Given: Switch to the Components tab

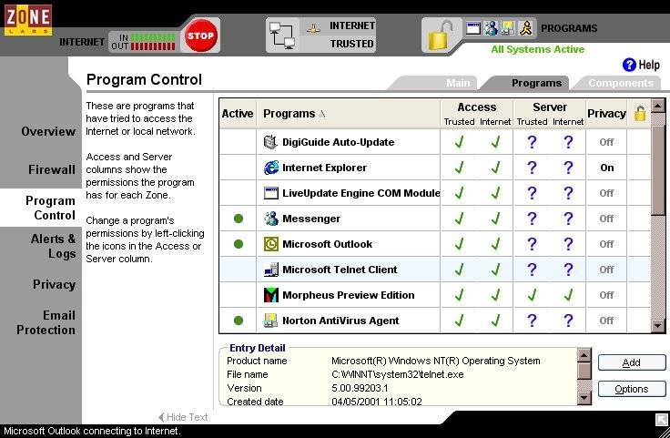Looking at the screenshot, I should 621,83.
